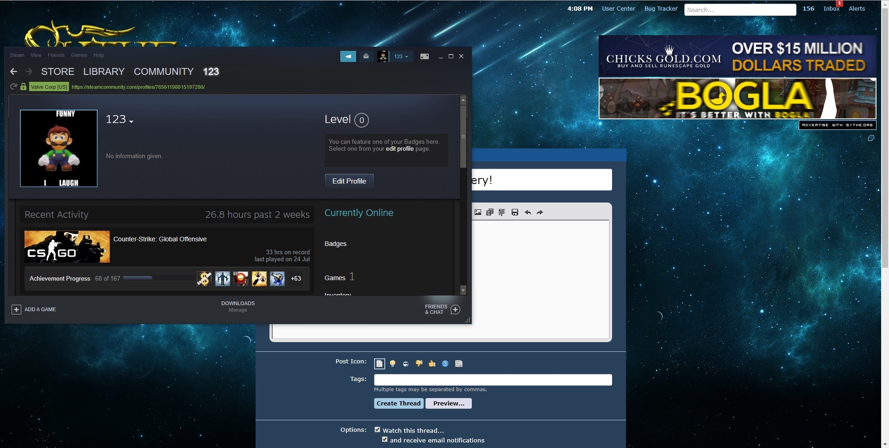The image size is (889, 448).
Task: Open Counter-Strike: Global Offensive game link
Action: coord(160,239)
